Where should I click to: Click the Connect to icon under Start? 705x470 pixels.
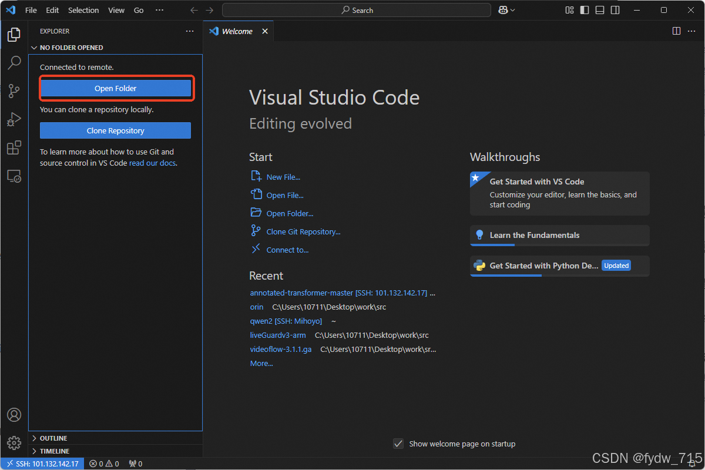click(256, 249)
